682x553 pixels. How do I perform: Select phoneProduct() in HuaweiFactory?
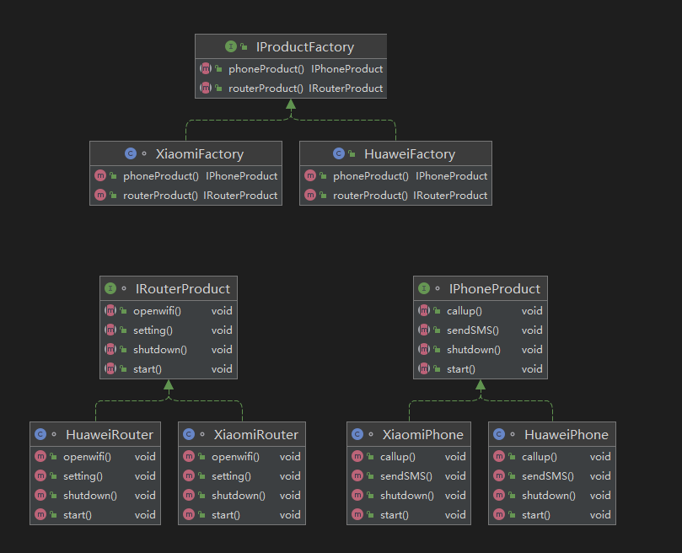pos(396,176)
